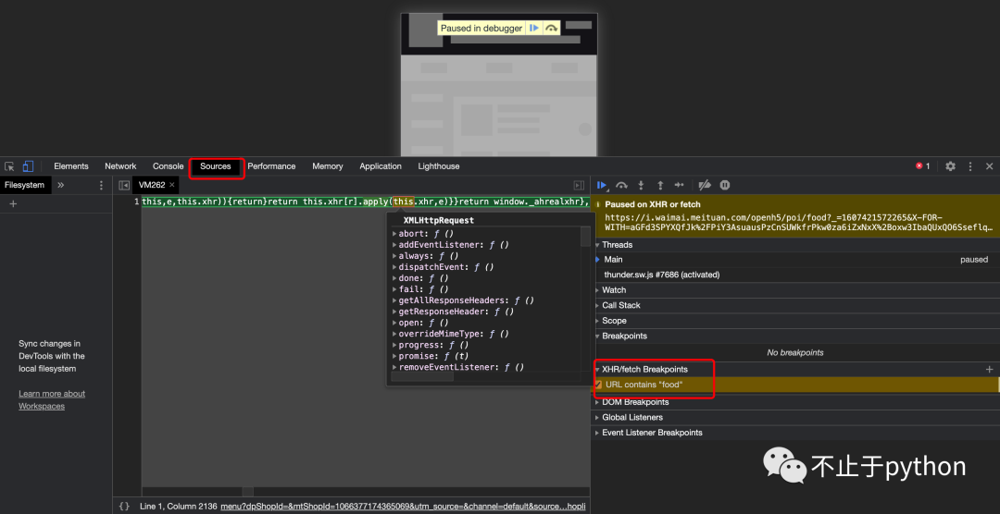Screen dimensions: 1000x514
Task: Click the XMLHttpRequest popup vertical scrollbar
Action: [x=585, y=237]
